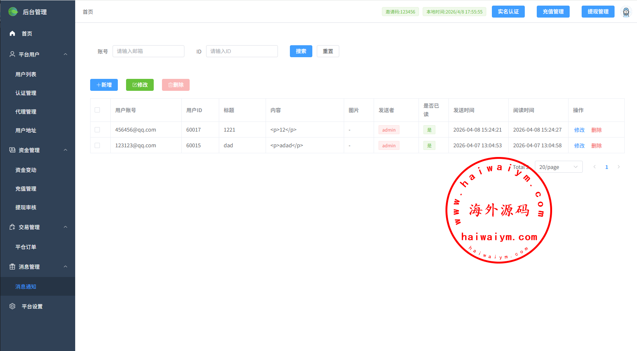Click the fund management wallet icon

12,150
